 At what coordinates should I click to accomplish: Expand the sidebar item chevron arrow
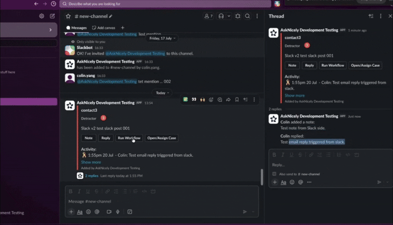51,30
